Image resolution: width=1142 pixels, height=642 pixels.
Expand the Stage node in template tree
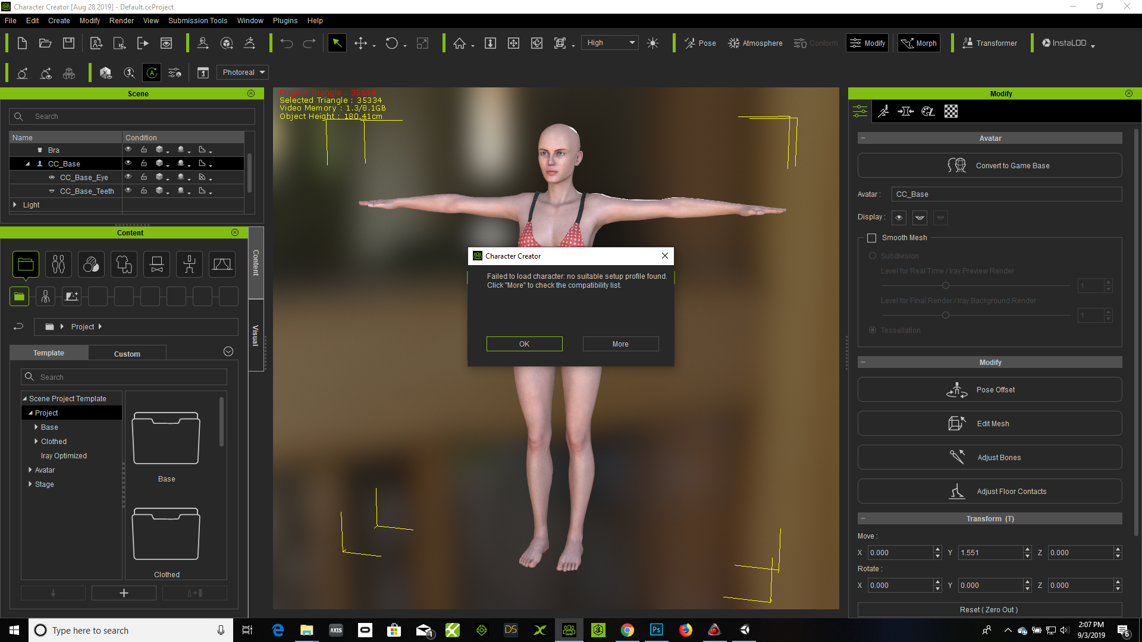[30, 484]
